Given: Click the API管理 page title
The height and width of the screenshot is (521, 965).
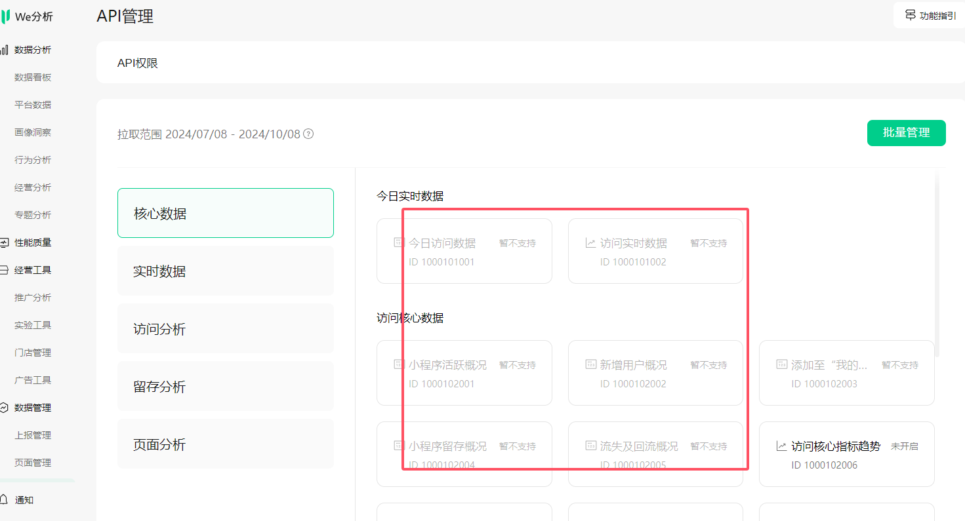Looking at the screenshot, I should pyautogui.click(x=125, y=16).
